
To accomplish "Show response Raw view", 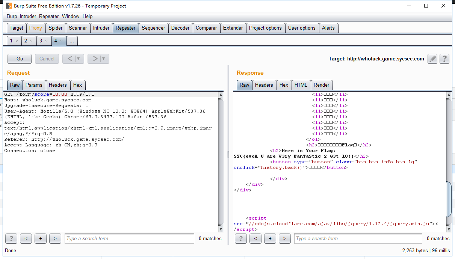I will [x=245, y=85].
